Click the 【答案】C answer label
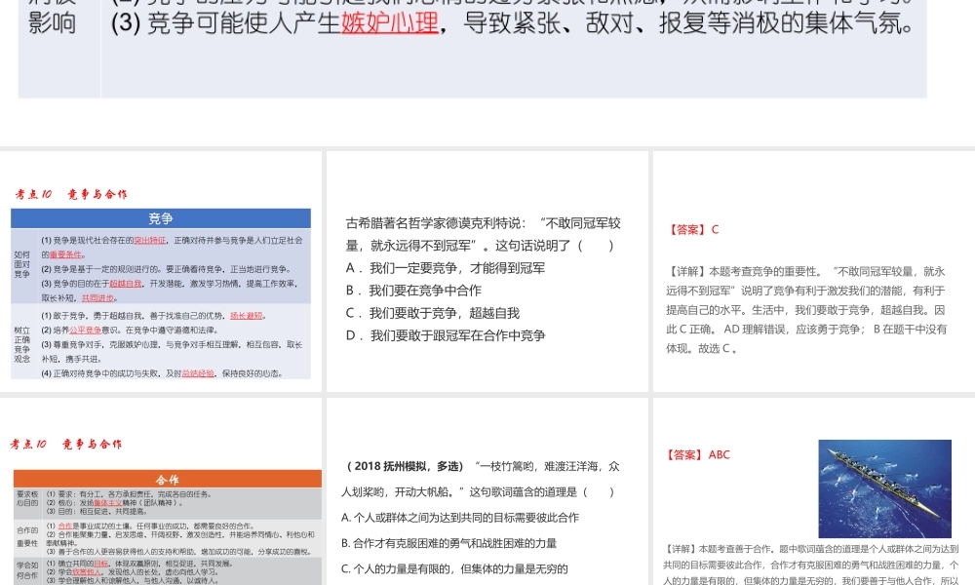Viewport: 975px width, 585px height. click(x=692, y=229)
